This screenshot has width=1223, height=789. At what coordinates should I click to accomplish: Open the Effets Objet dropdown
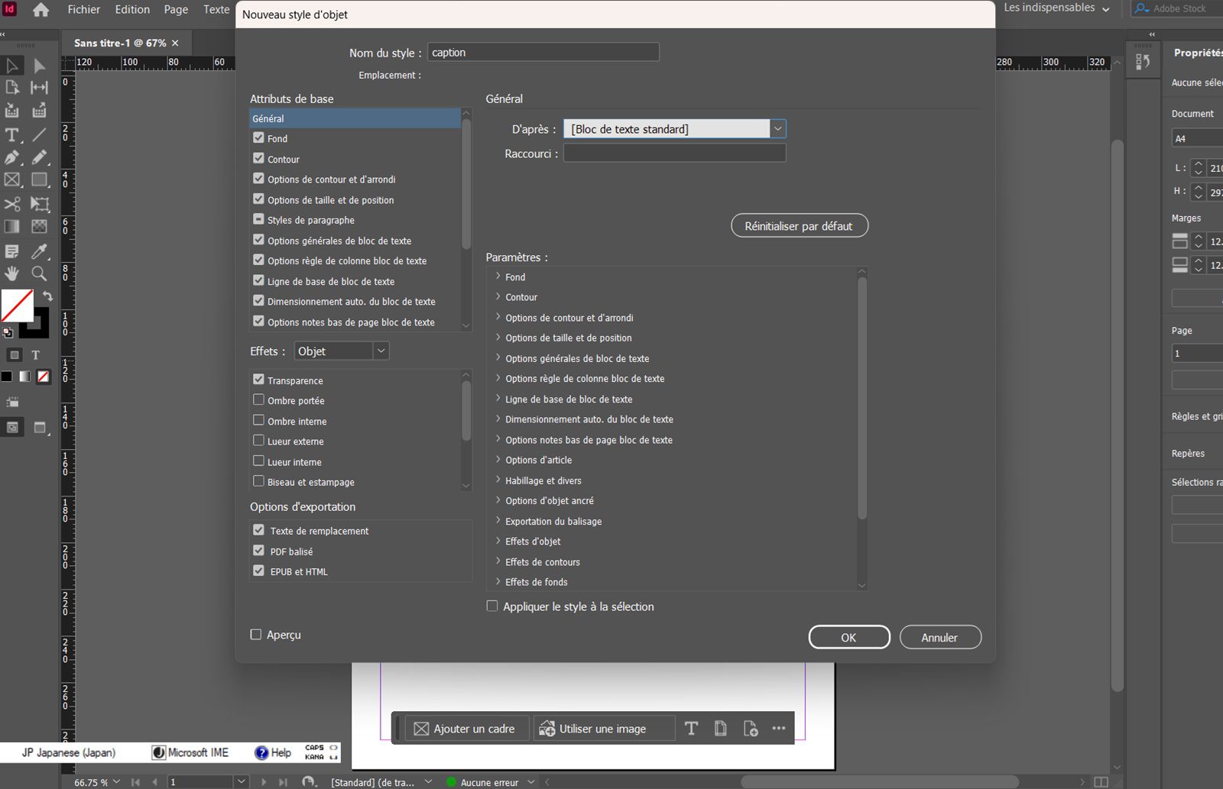pos(381,351)
